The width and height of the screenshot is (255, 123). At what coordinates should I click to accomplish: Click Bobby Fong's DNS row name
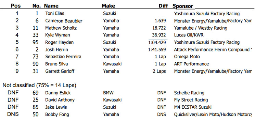(x=57, y=114)
